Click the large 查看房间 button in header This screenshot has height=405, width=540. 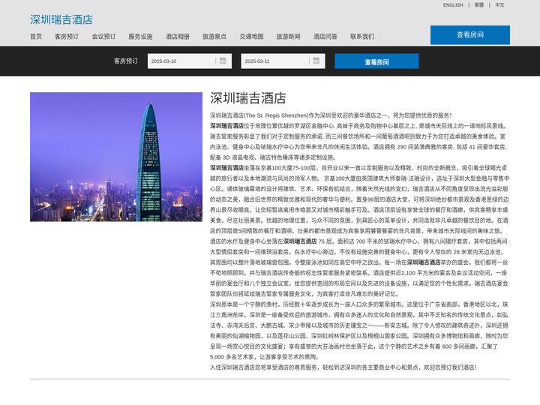470,34
